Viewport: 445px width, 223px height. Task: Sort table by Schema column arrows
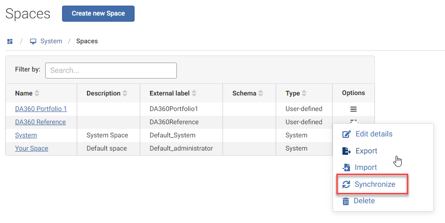pos(261,94)
